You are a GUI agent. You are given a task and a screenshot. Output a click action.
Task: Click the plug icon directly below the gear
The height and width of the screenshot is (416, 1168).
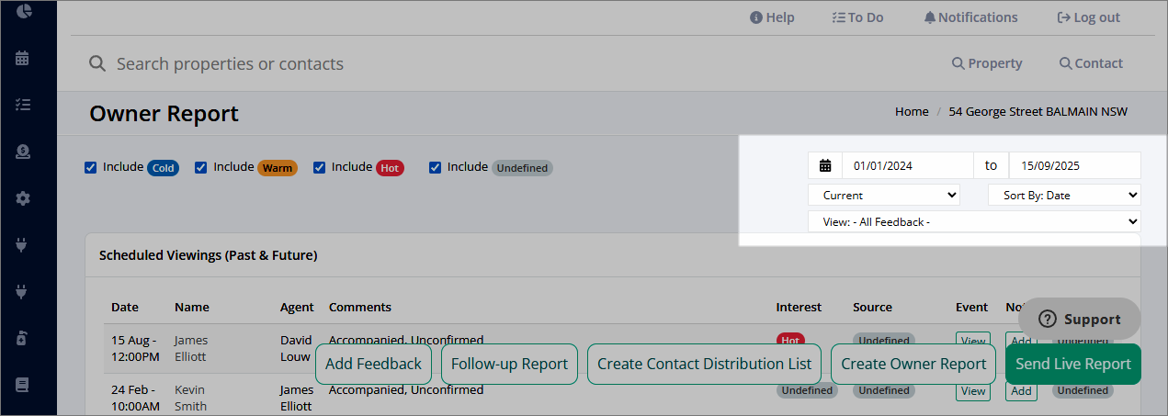[23, 245]
